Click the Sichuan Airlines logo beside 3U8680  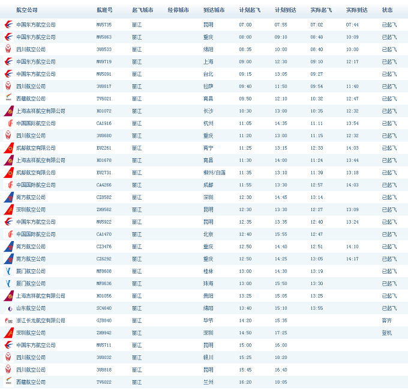(x=8, y=135)
